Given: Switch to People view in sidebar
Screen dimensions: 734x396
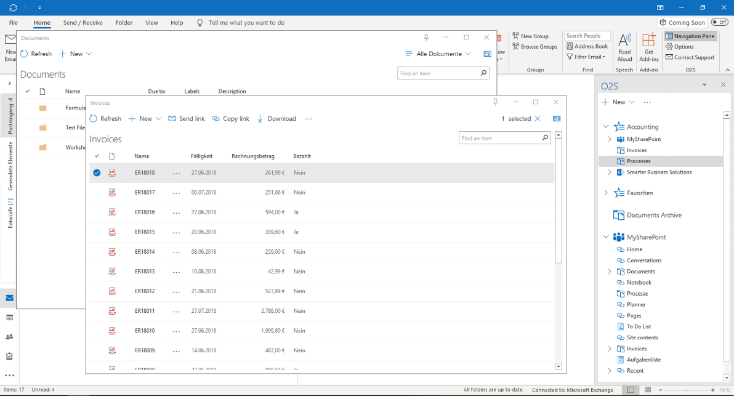Looking at the screenshot, I should pyautogui.click(x=9, y=337).
